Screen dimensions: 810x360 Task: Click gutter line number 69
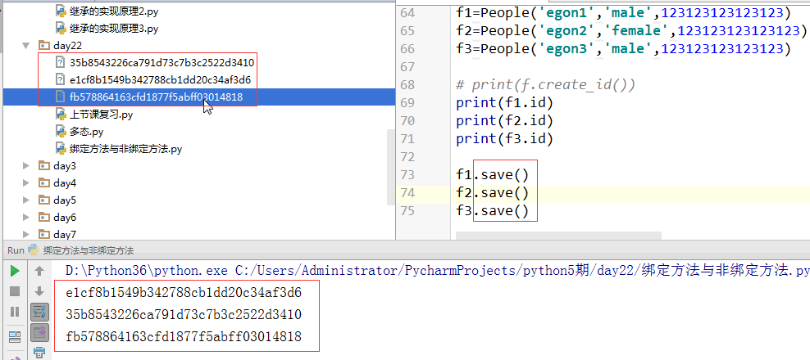click(x=407, y=102)
